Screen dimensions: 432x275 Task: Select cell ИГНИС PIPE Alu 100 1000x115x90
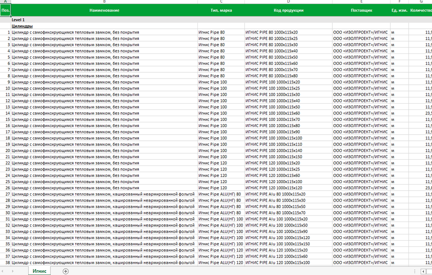click(289, 232)
